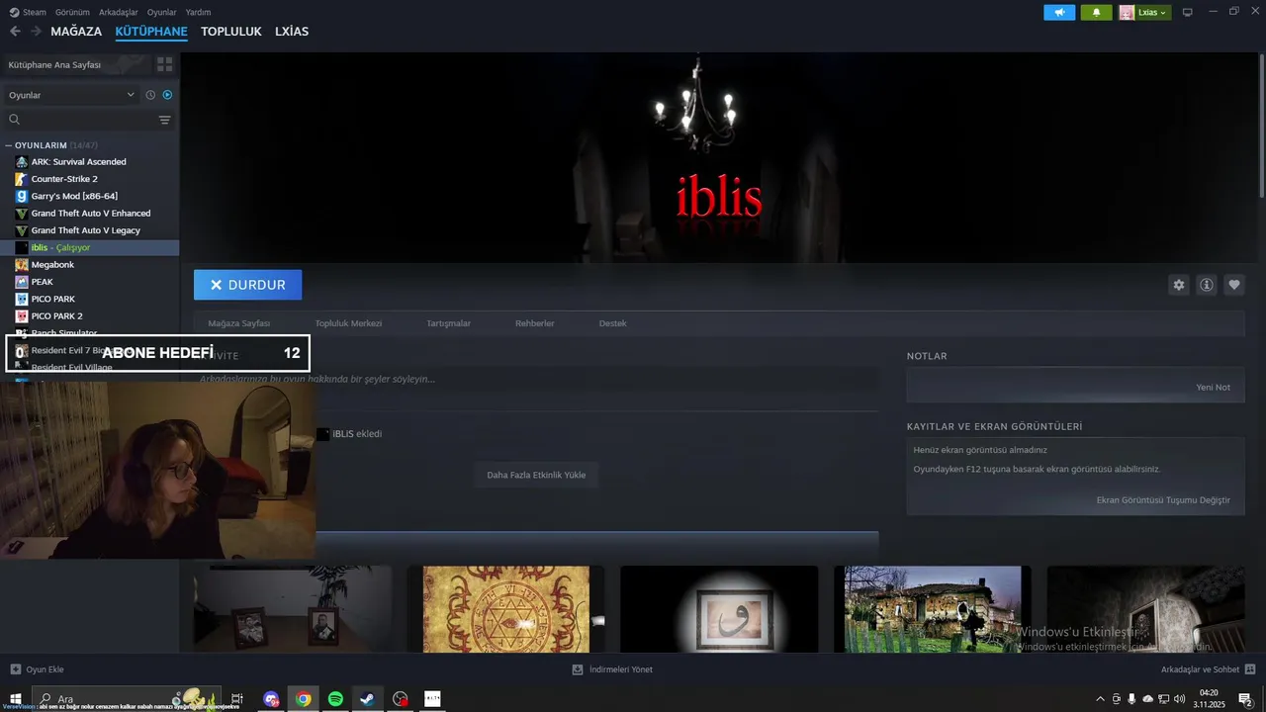Stop the game with DURDUR button

coord(247,285)
